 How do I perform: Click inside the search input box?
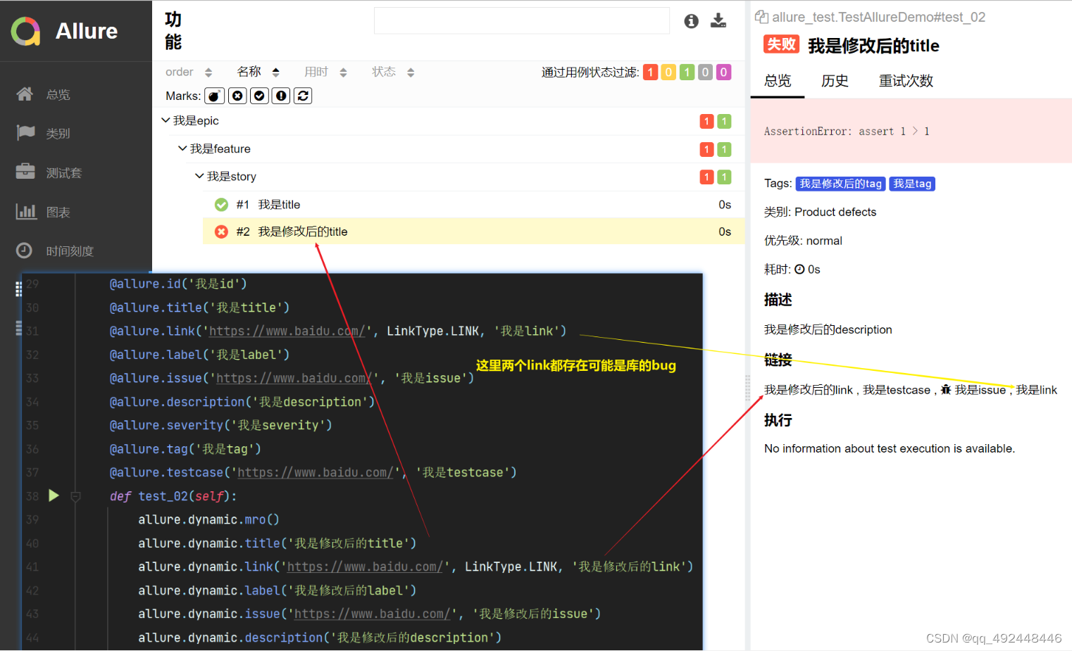coord(521,20)
